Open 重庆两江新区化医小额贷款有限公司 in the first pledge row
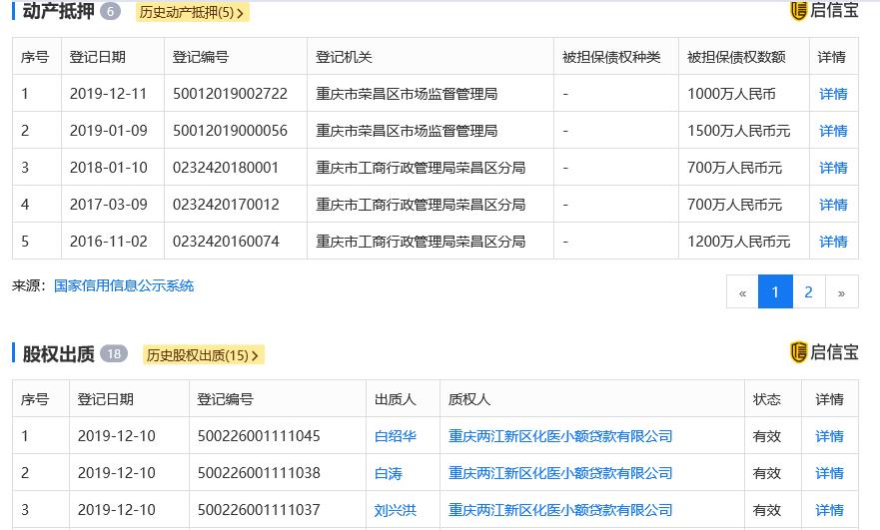The height and width of the screenshot is (530, 880). 560,436
